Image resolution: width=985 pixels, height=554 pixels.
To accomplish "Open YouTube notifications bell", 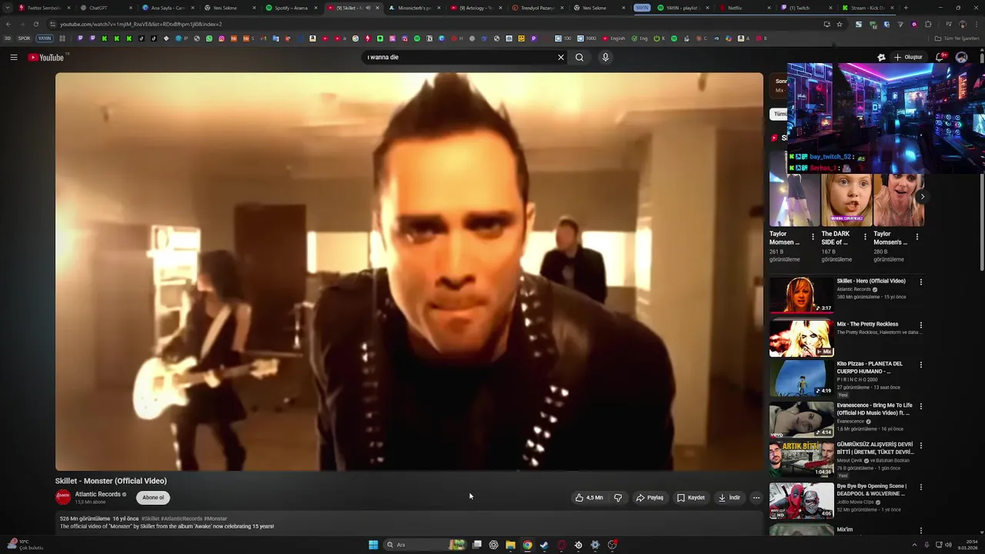I will [940, 57].
